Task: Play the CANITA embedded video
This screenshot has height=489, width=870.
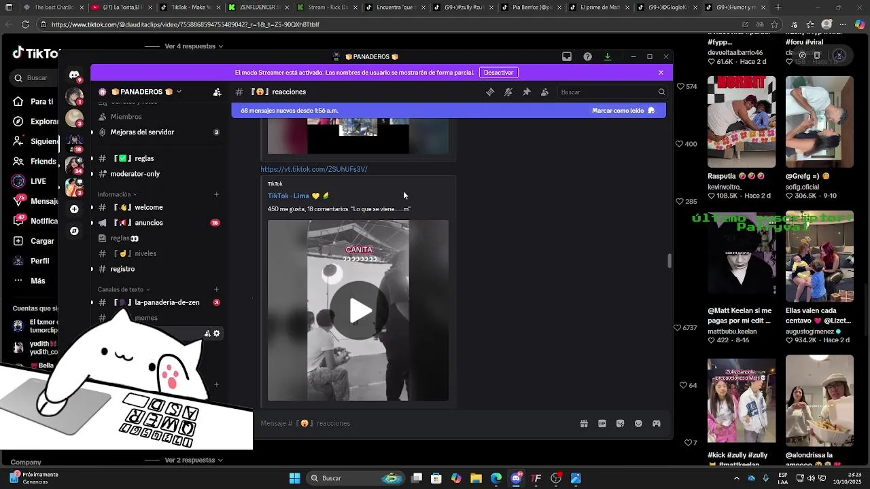Action: 358,310
